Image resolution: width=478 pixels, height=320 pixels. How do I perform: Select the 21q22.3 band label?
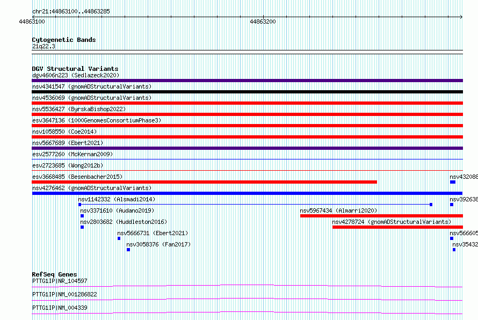[44, 46]
